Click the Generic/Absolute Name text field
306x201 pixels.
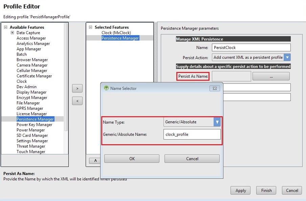pos(192,134)
